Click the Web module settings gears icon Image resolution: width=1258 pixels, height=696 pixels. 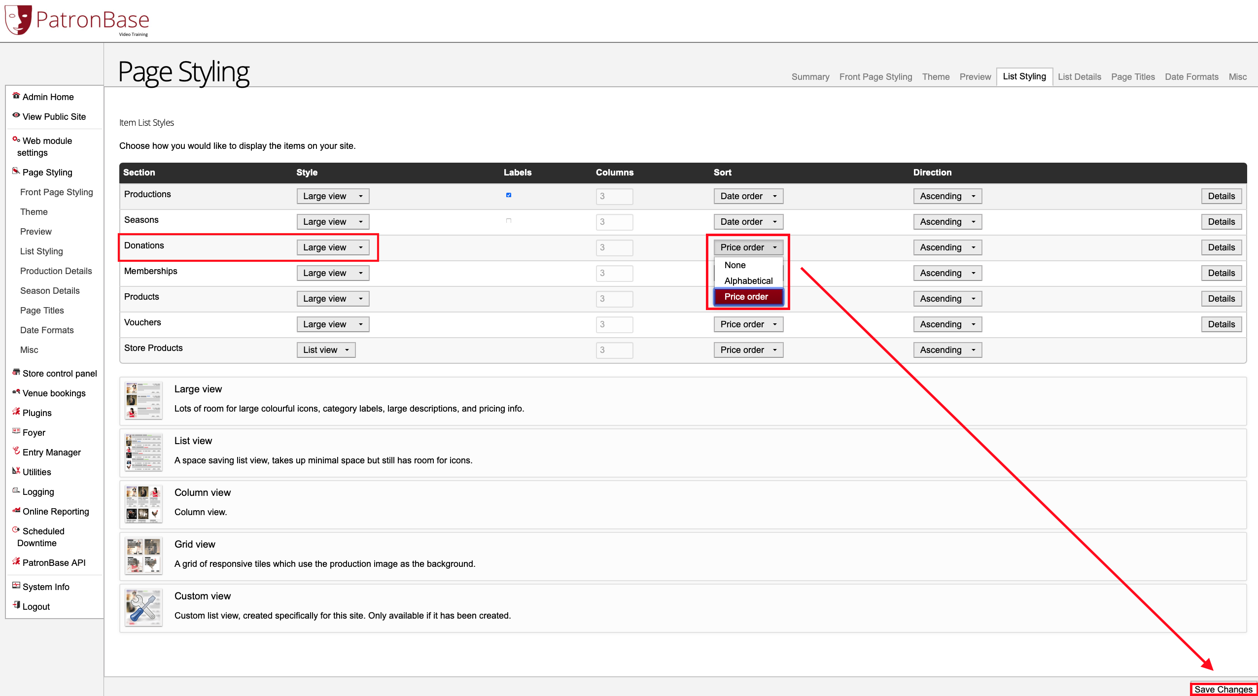click(x=16, y=139)
